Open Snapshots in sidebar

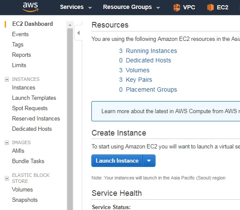(x=25, y=200)
